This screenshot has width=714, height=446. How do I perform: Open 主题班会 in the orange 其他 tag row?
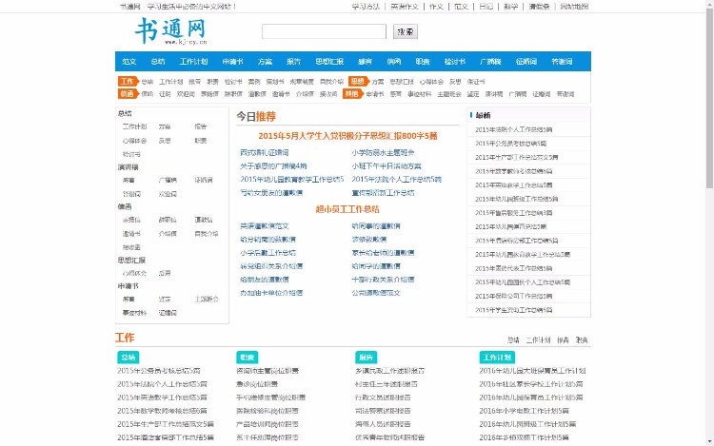click(449, 94)
